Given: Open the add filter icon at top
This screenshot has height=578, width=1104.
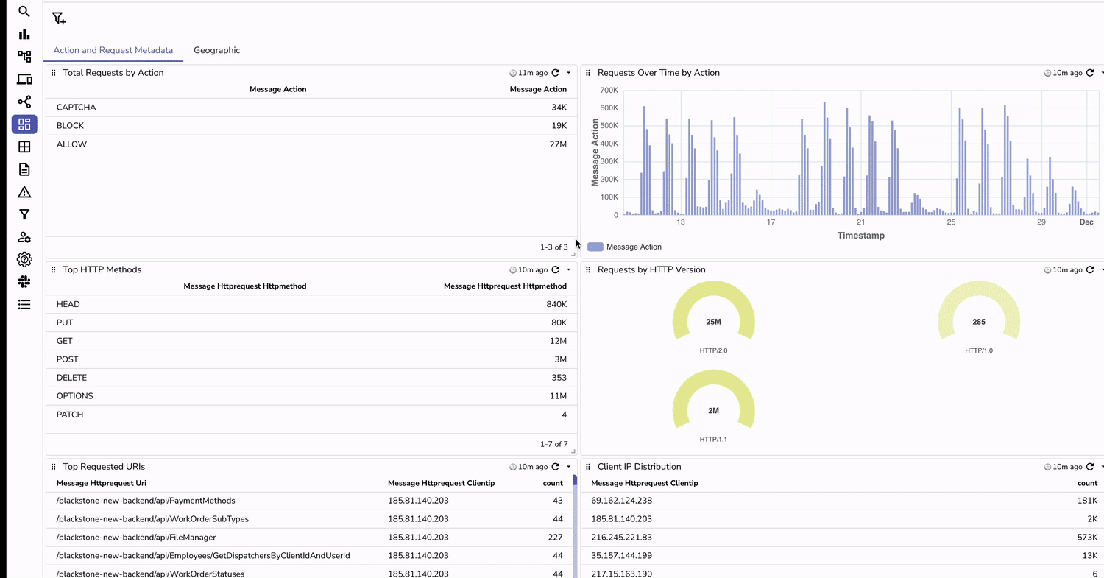Looking at the screenshot, I should (59, 17).
